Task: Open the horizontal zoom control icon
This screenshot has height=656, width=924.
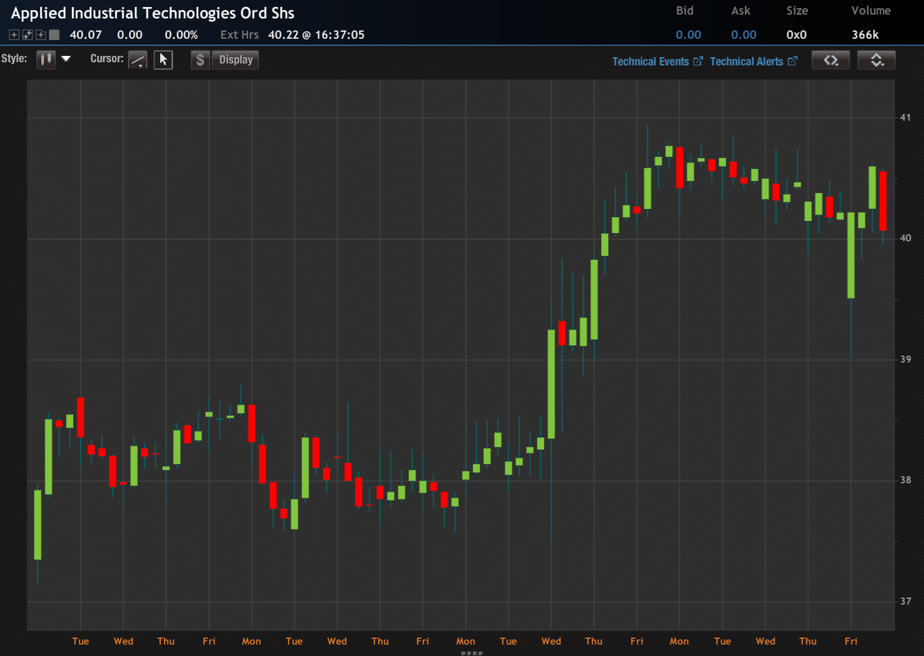Action: 830,60
